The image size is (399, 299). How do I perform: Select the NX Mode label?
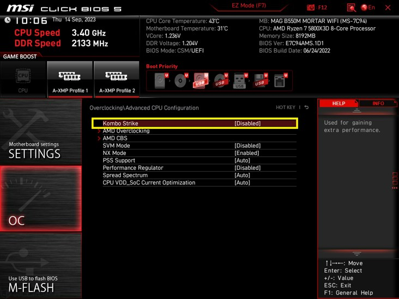click(114, 153)
